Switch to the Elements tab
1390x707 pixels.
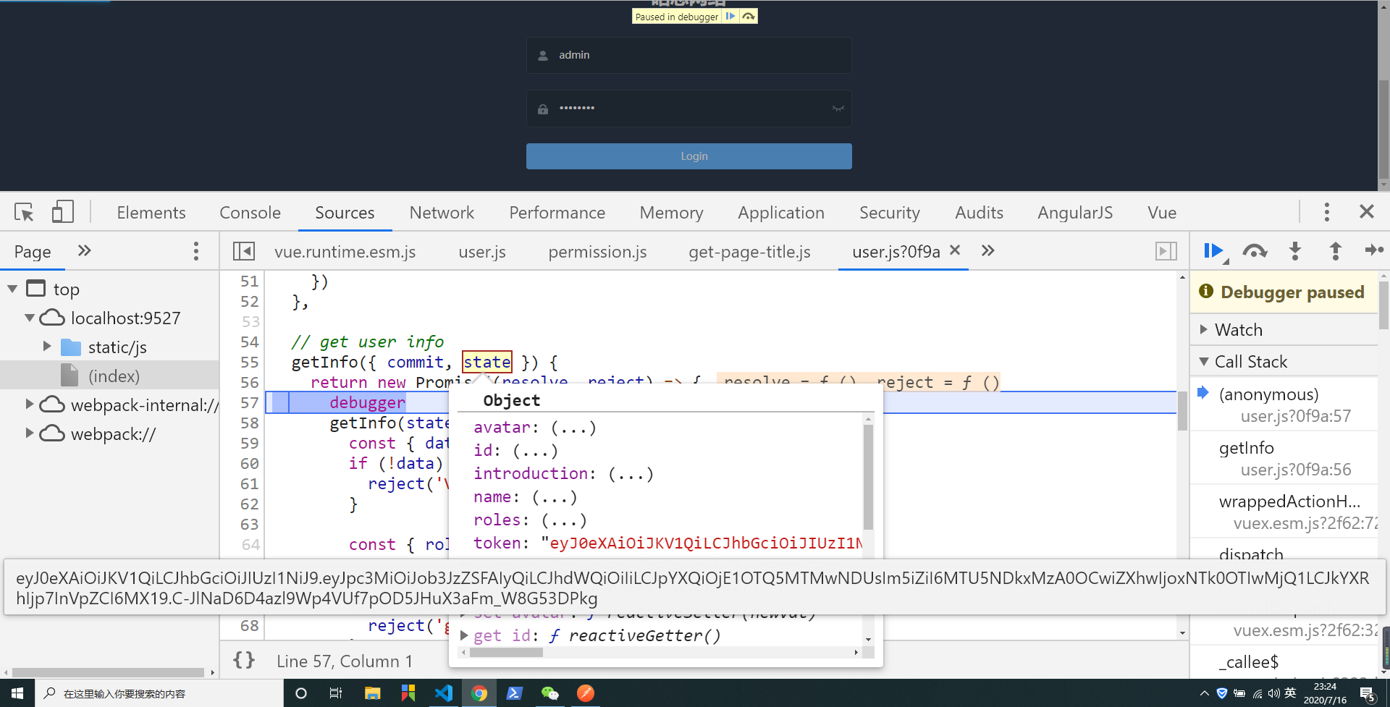[151, 212]
